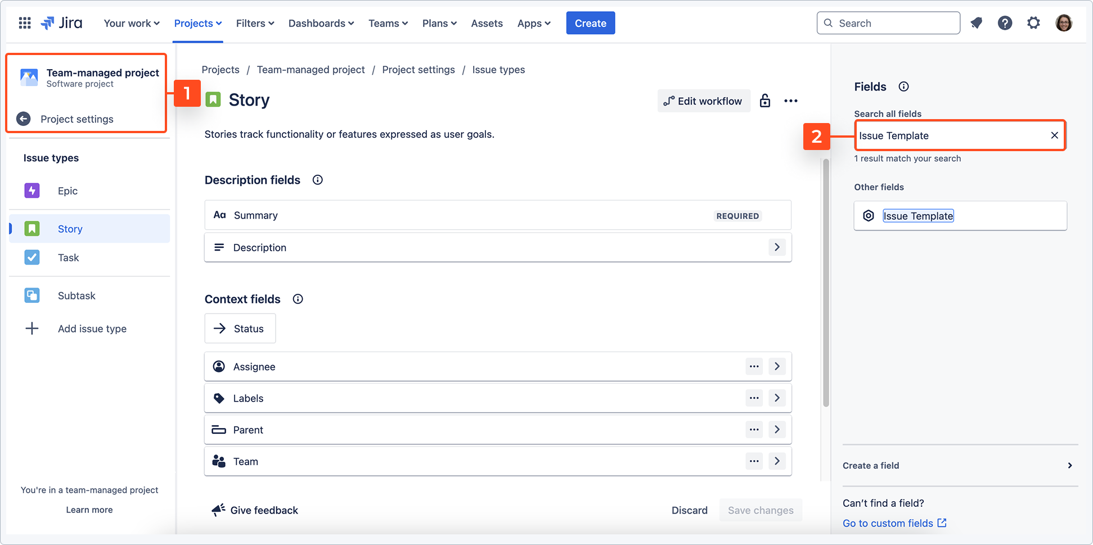Expand the Parent field chevron
The height and width of the screenshot is (545, 1093).
tap(777, 429)
